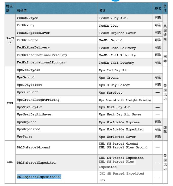Click the Ups2NdDayAir enum value
Viewport: 173px width, 186px height.
(28, 70)
